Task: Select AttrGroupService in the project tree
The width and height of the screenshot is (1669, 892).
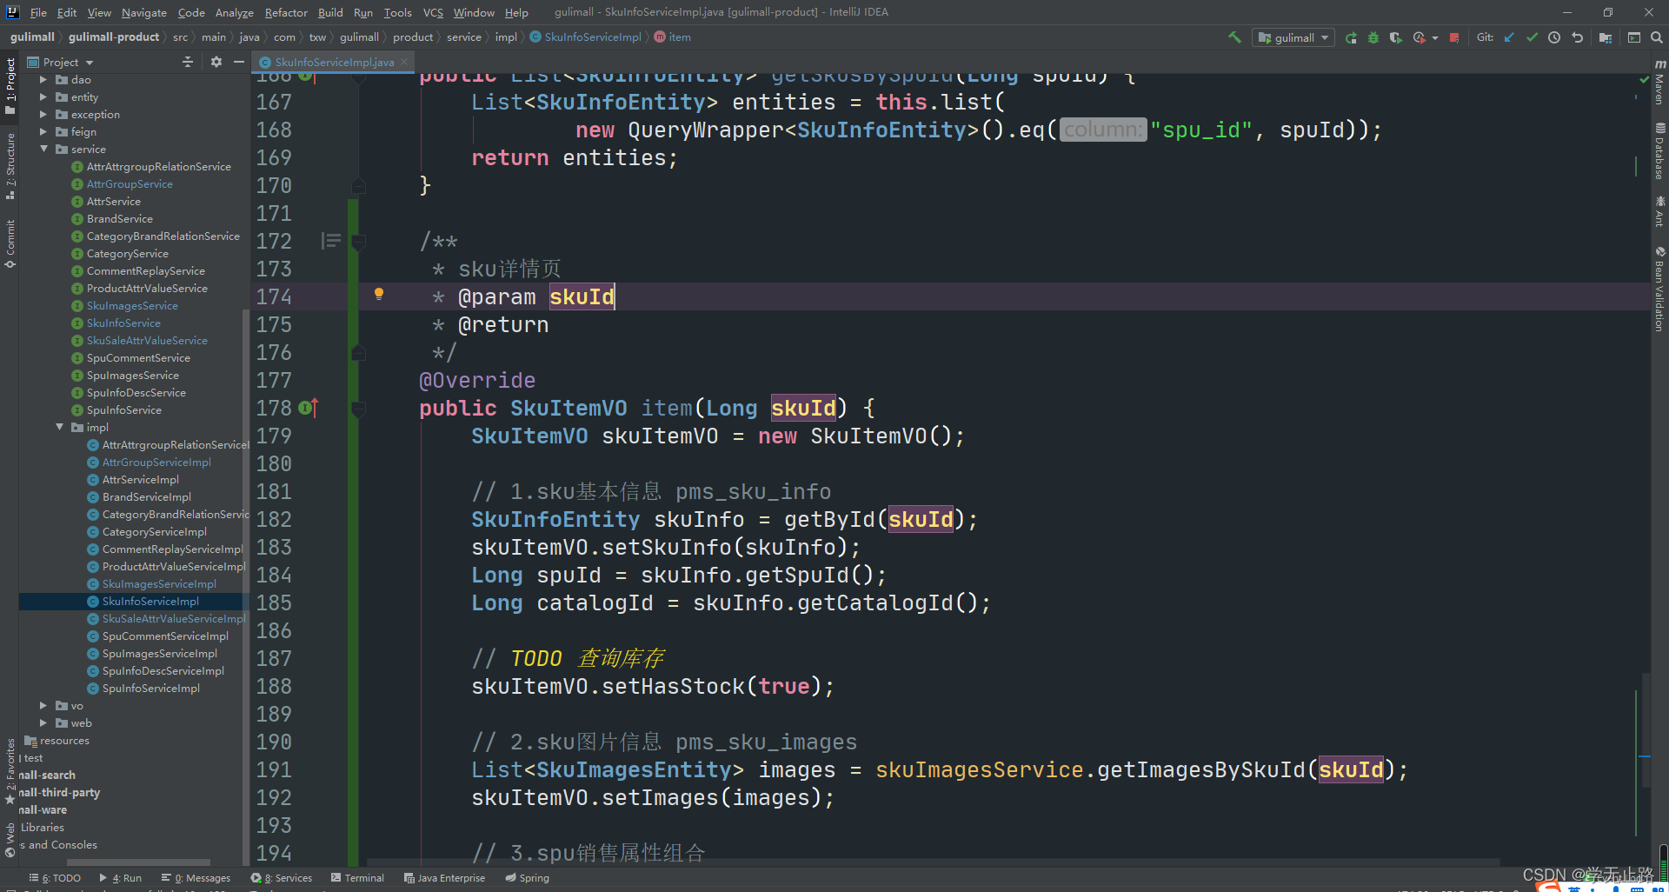Action: 130,183
